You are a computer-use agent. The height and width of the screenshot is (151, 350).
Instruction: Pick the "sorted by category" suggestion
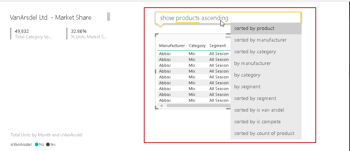[255, 51]
